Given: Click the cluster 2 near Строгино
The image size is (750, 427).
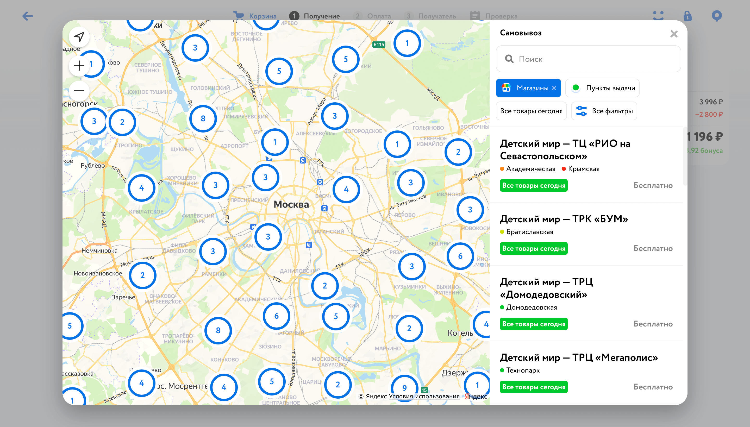Looking at the screenshot, I should [122, 122].
